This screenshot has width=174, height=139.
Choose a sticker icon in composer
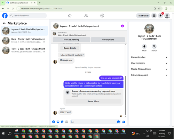62,122
